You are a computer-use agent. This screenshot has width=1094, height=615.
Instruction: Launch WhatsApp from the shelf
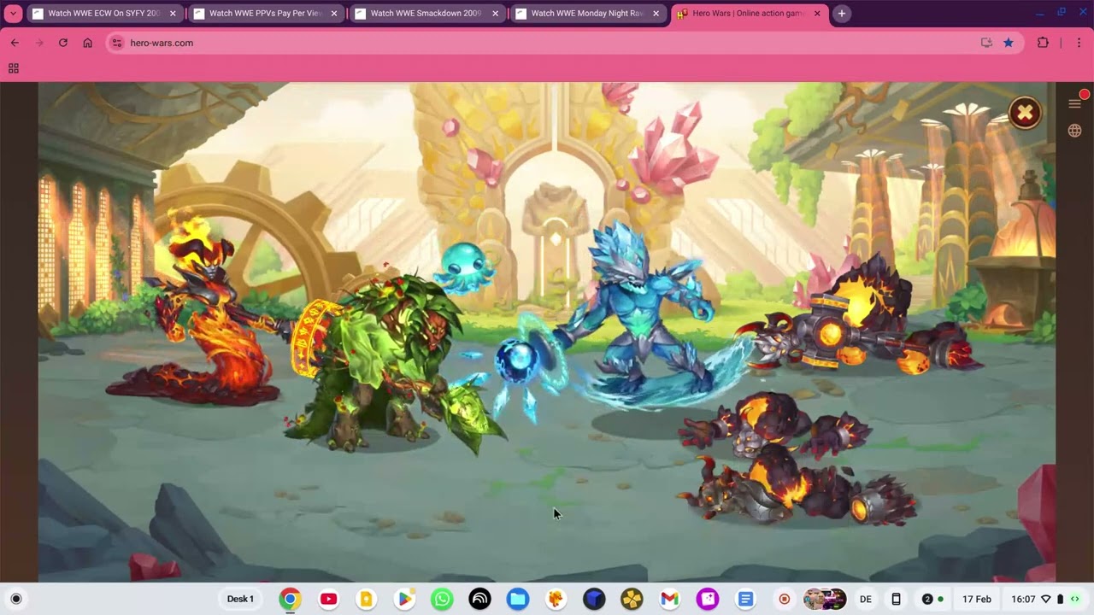pos(442,599)
